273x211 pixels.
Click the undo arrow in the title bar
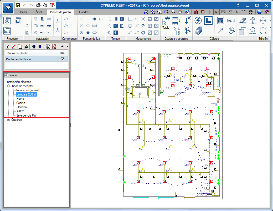25,5
